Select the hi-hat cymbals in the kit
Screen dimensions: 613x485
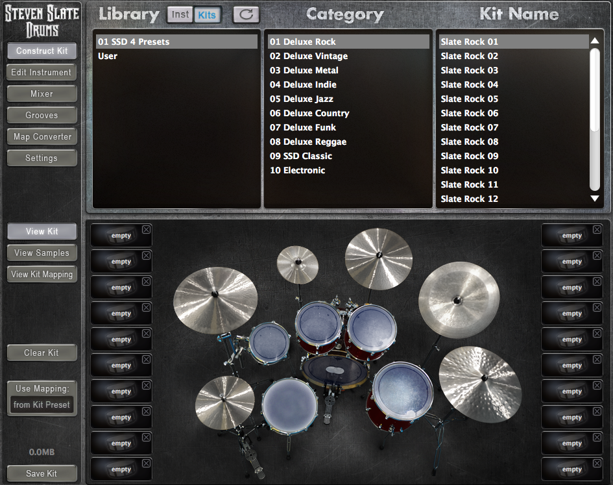pyautogui.click(x=224, y=402)
